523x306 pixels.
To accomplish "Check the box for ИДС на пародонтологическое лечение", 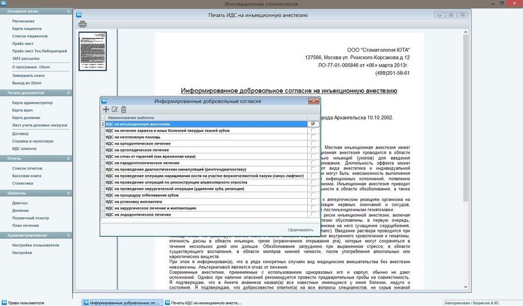I will point(313,163).
